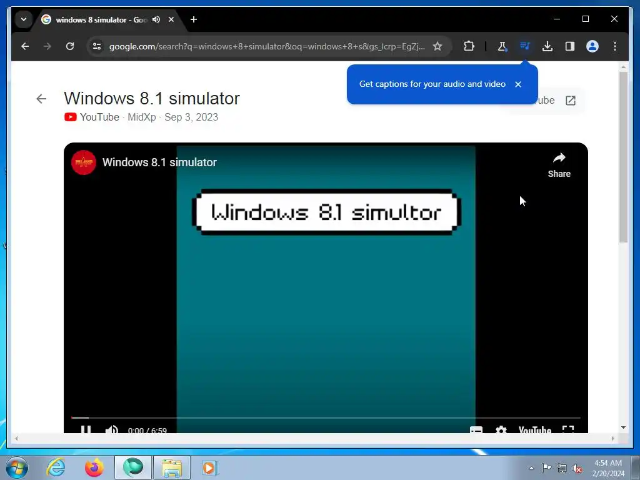Expand the tab search dropdown arrow
This screenshot has height=480, width=640.
coord(24,19)
